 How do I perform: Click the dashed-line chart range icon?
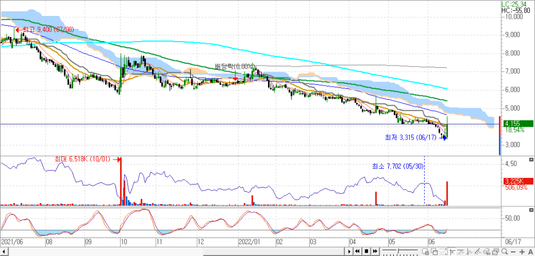(443, 251)
